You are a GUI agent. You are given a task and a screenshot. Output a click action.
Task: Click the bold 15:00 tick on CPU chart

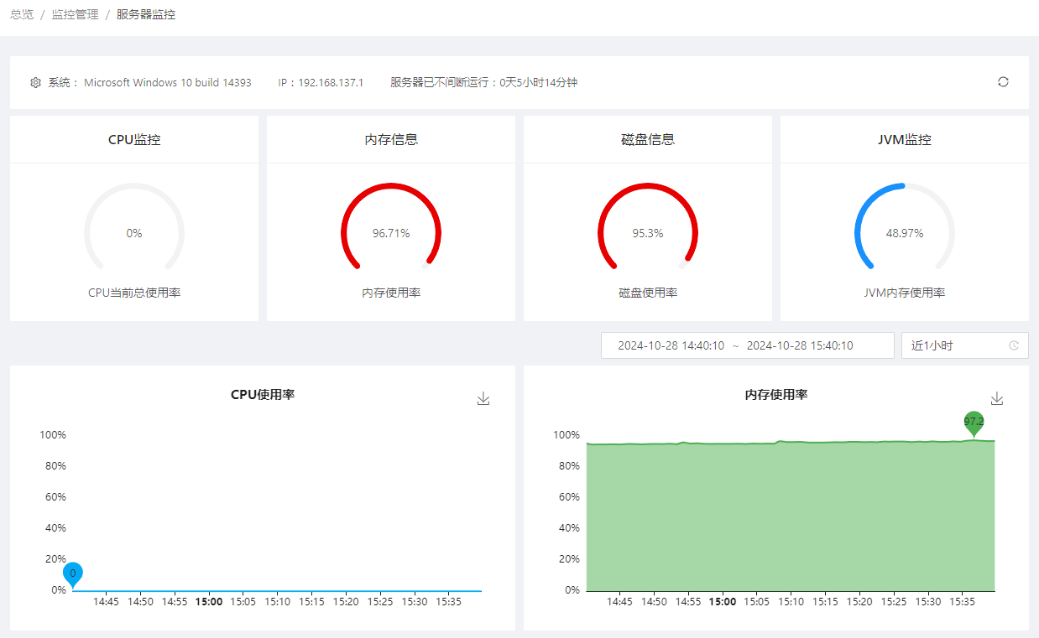point(209,602)
